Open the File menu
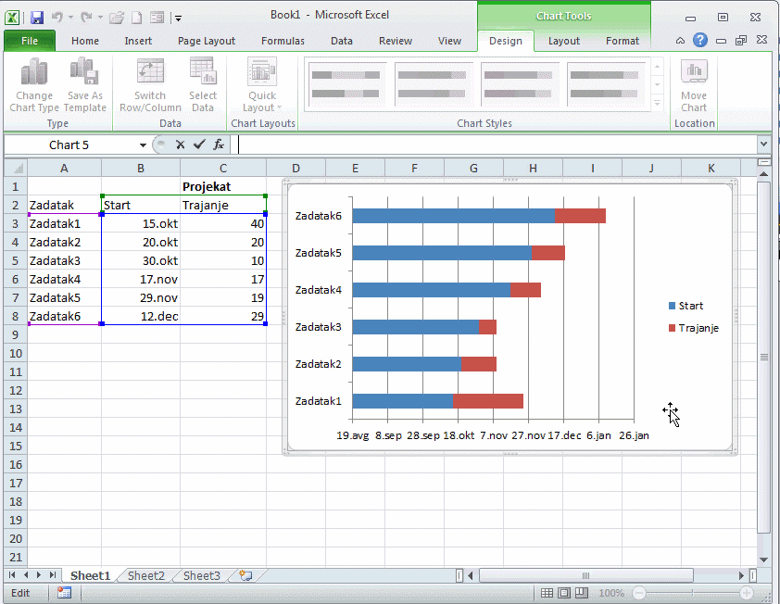The width and height of the screenshot is (780, 604). pos(30,41)
